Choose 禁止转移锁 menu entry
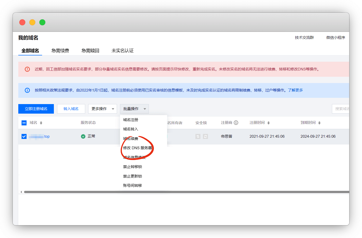Screen dimensions: 362x238 click(x=133, y=167)
